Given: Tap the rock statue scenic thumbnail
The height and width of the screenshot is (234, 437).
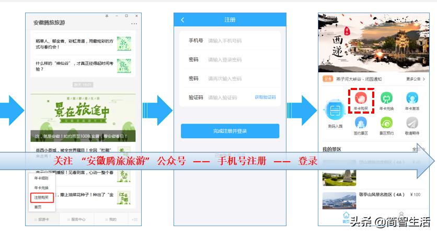Looking at the screenshot, I should (x=339, y=178).
